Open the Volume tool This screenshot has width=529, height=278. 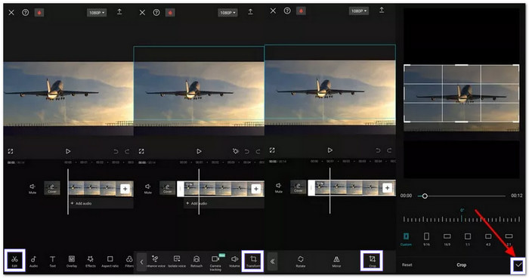pos(234,261)
